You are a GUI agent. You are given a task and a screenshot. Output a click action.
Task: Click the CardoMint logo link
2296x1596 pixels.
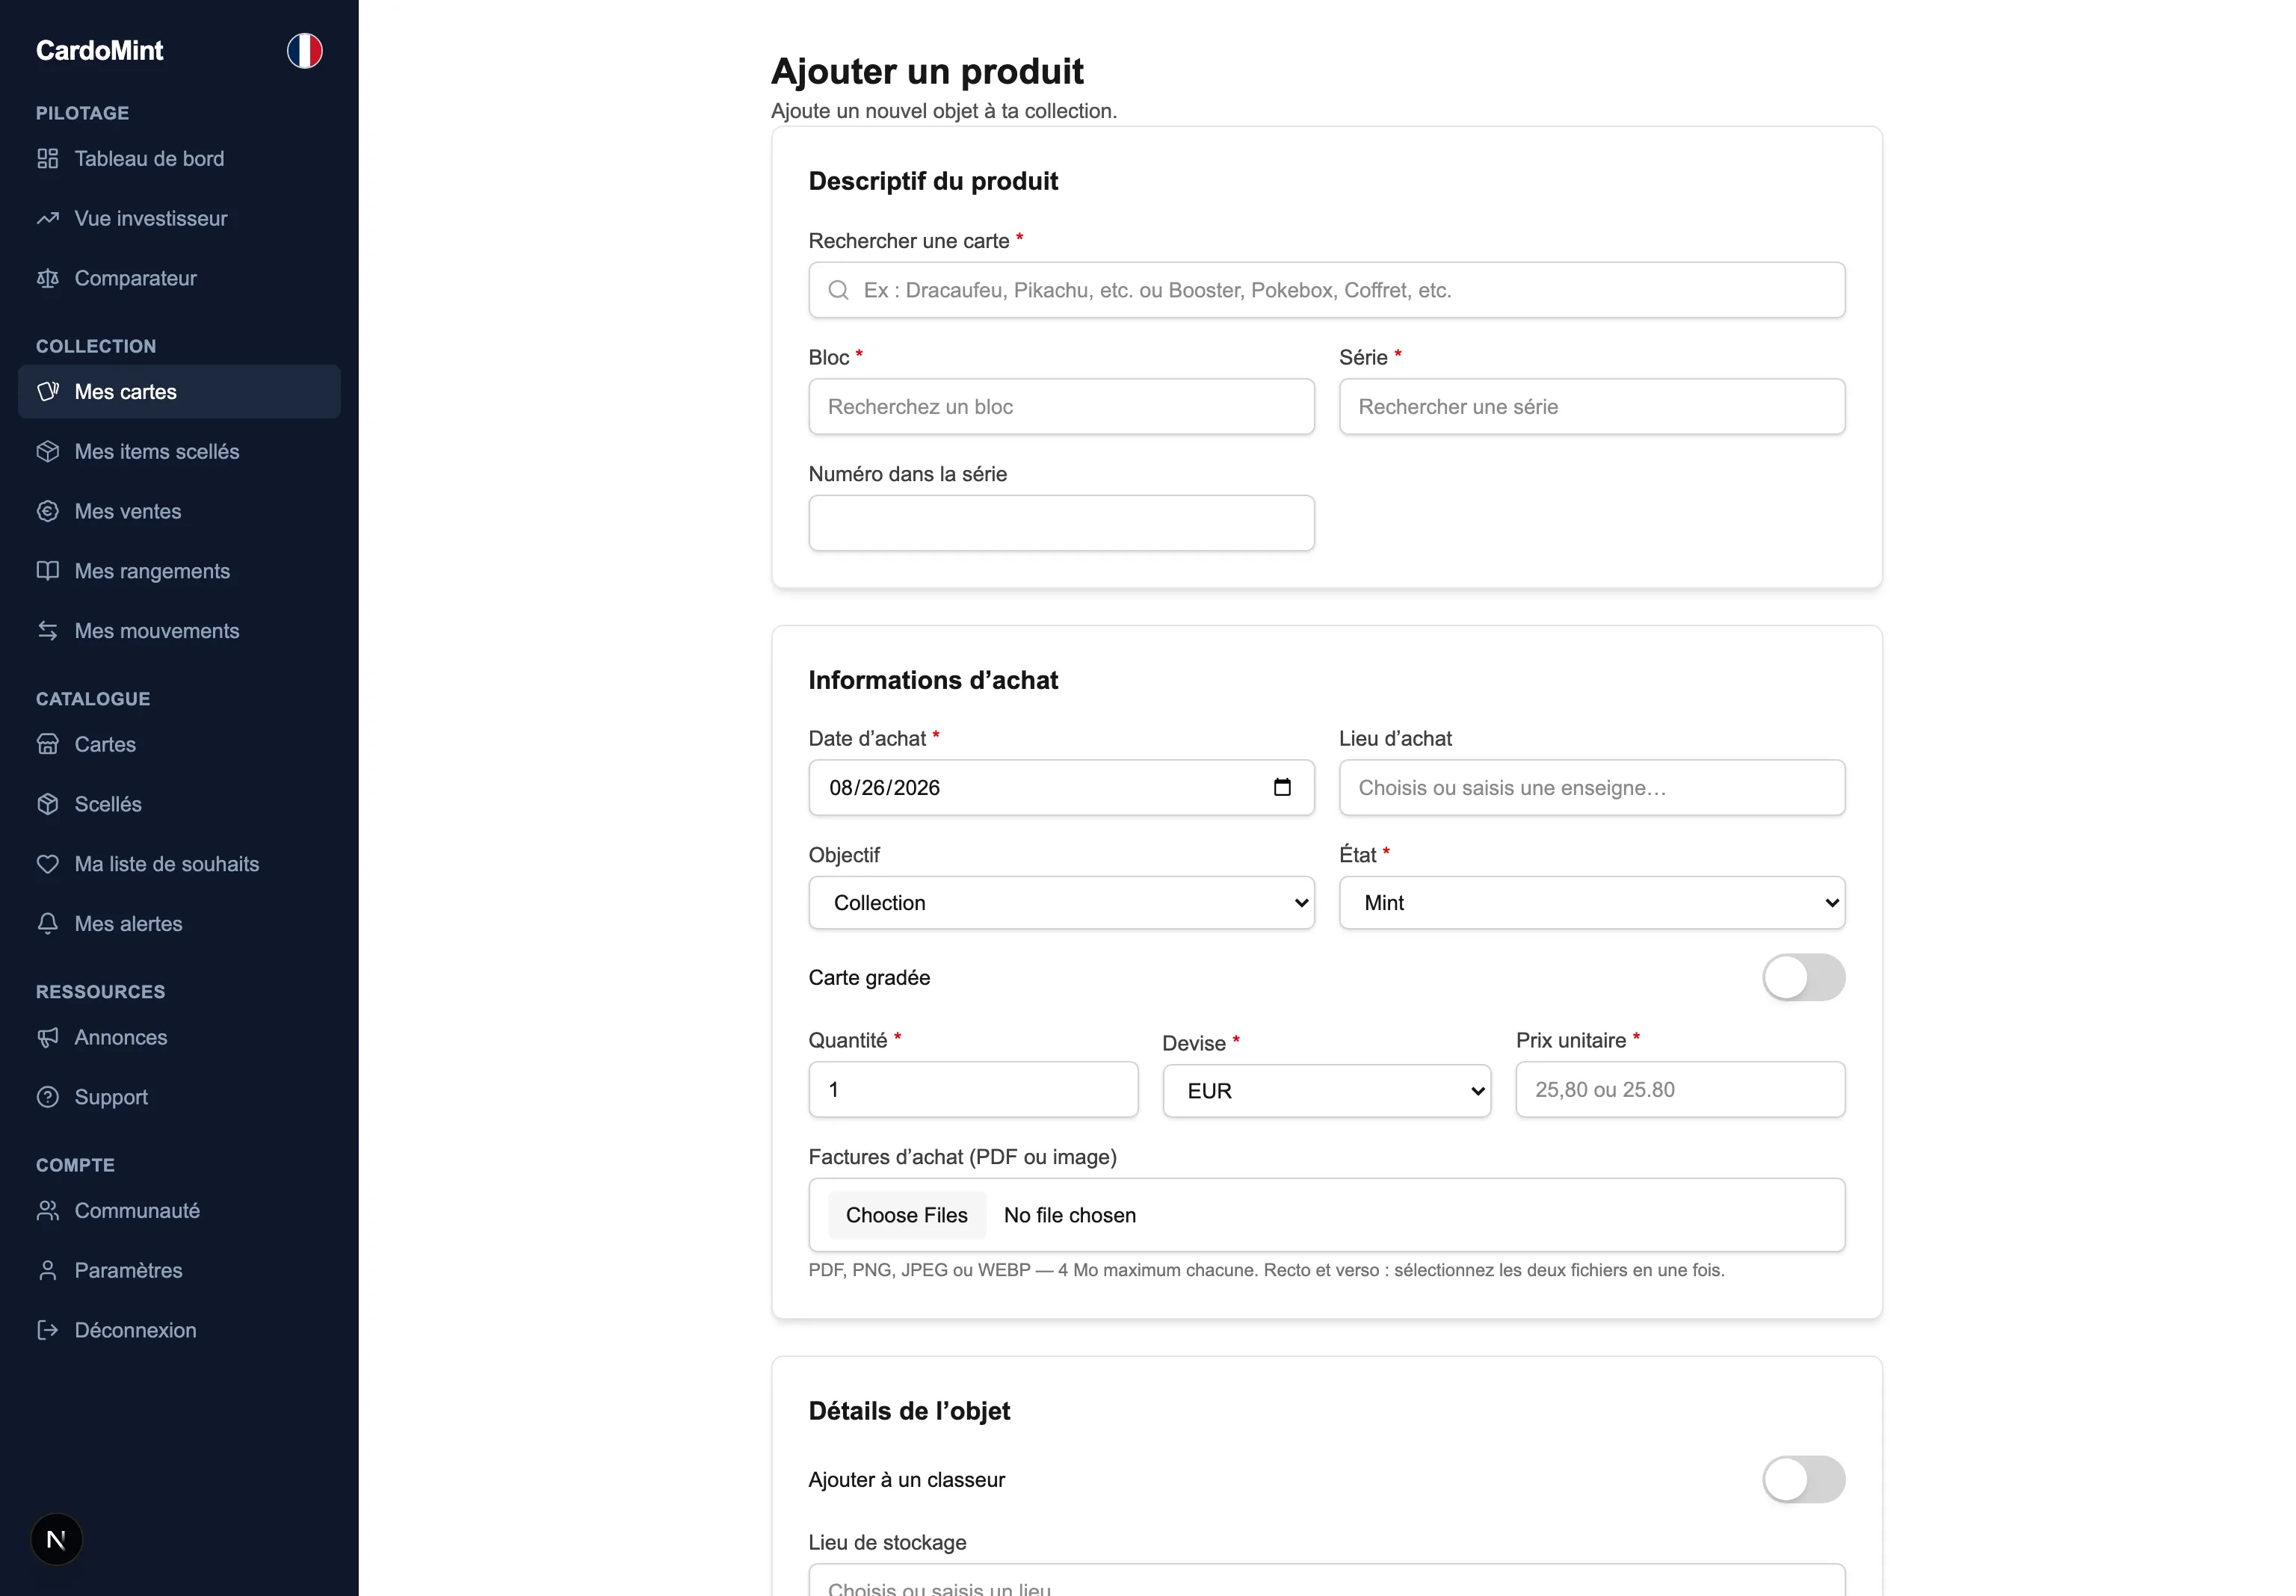coord(99,51)
